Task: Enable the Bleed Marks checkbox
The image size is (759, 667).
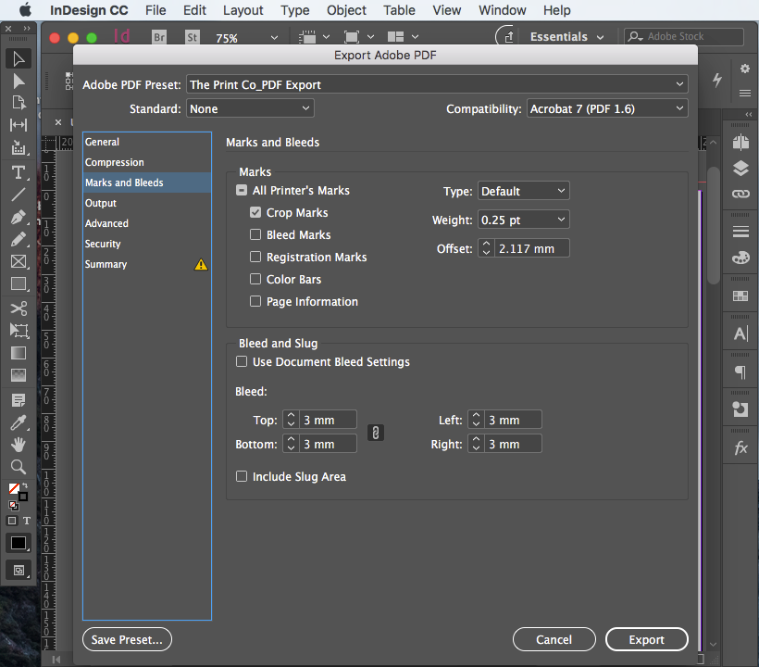Action: (x=255, y=234)
